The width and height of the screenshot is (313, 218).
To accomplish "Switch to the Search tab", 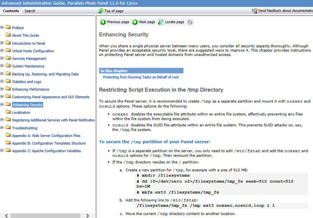I will point(30,11).
